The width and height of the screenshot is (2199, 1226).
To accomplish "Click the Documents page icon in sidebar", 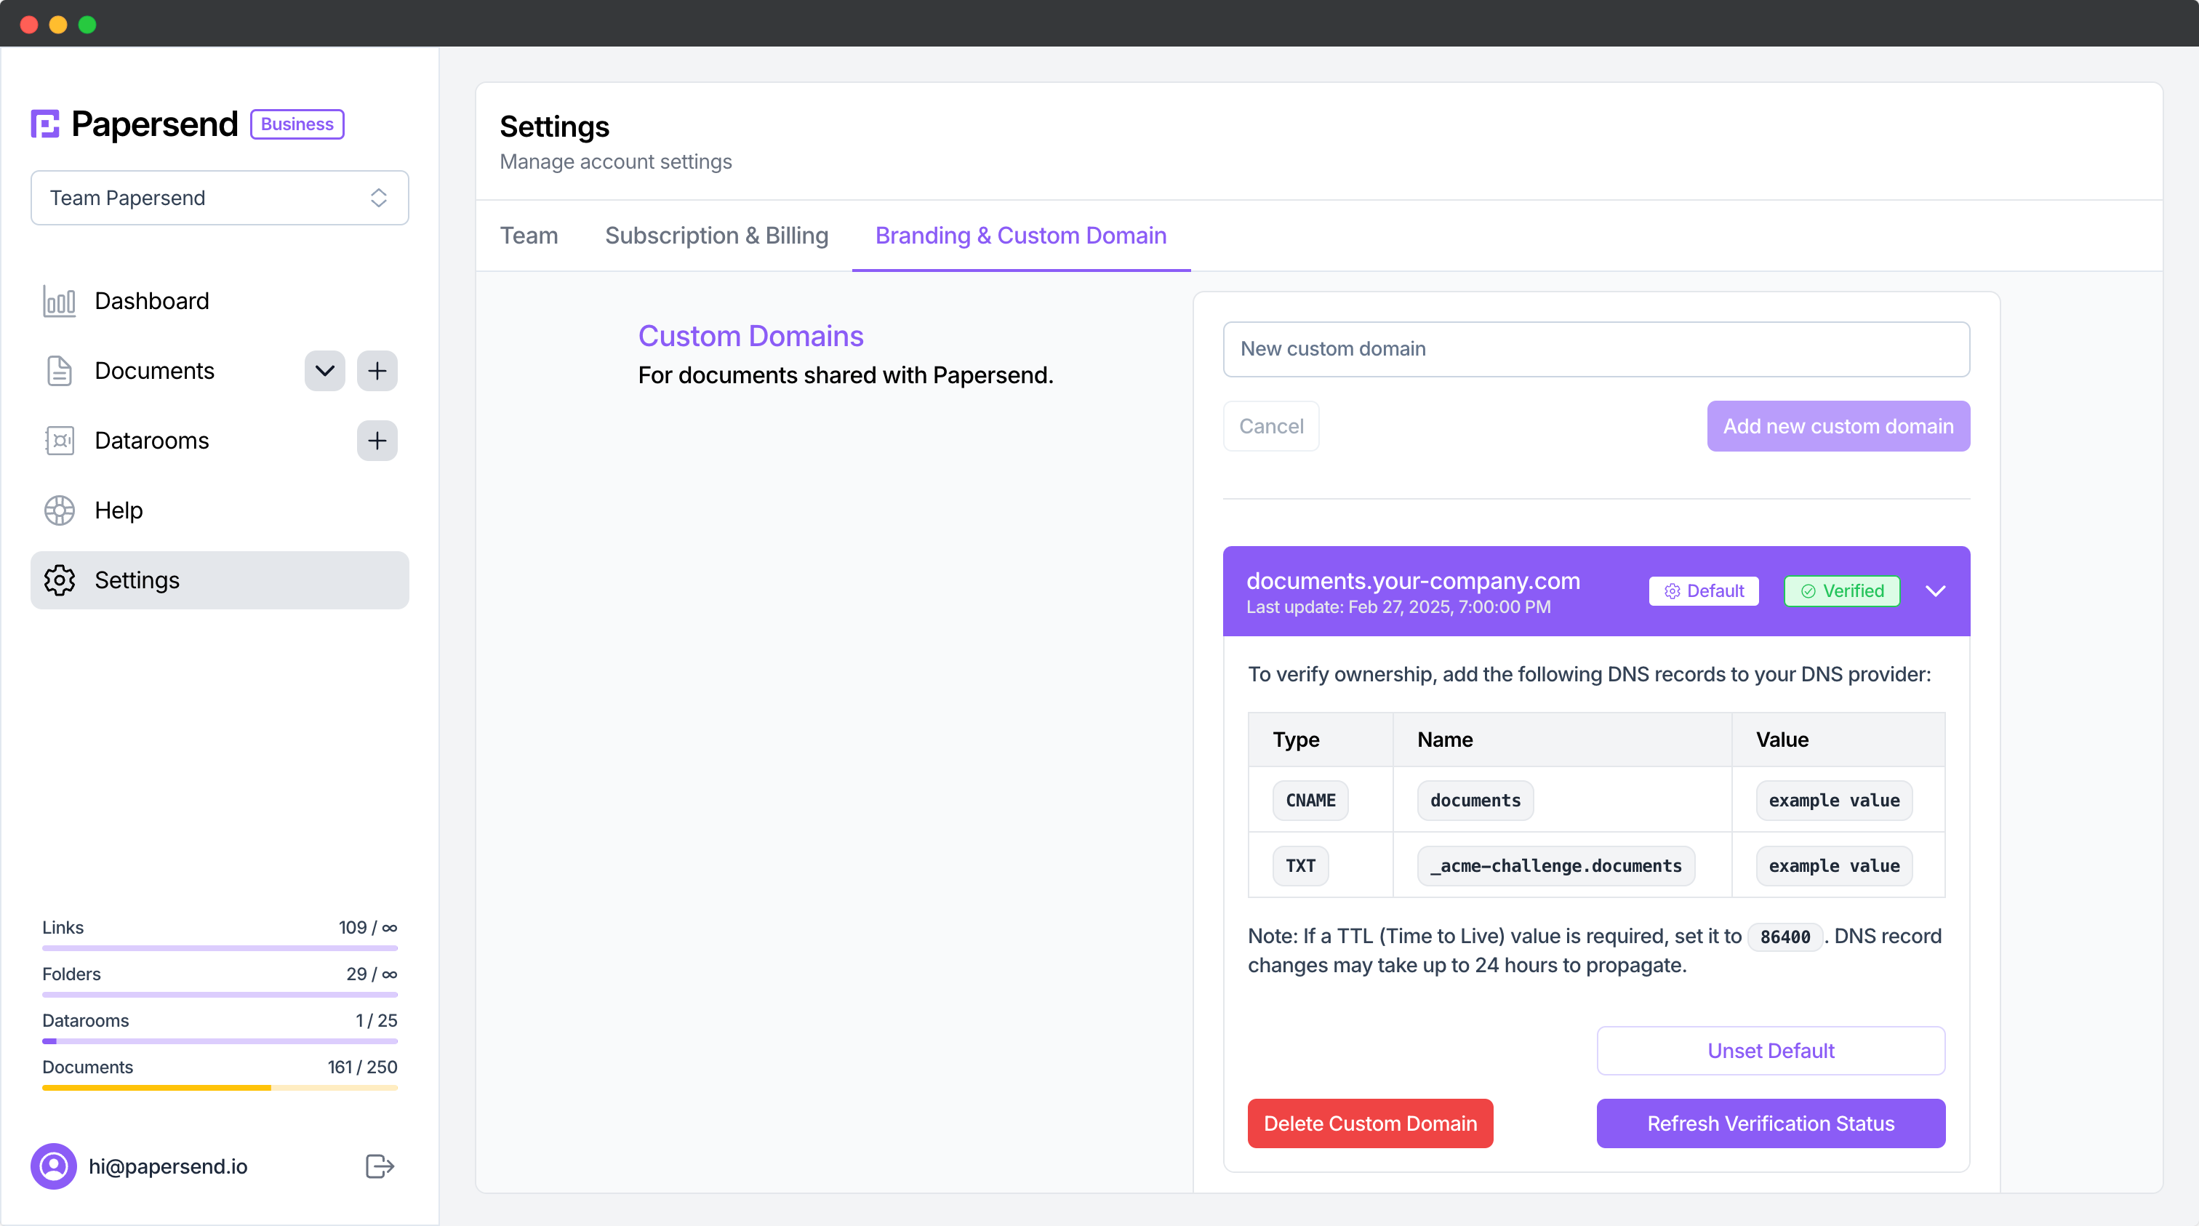I will tap(59, 372).
